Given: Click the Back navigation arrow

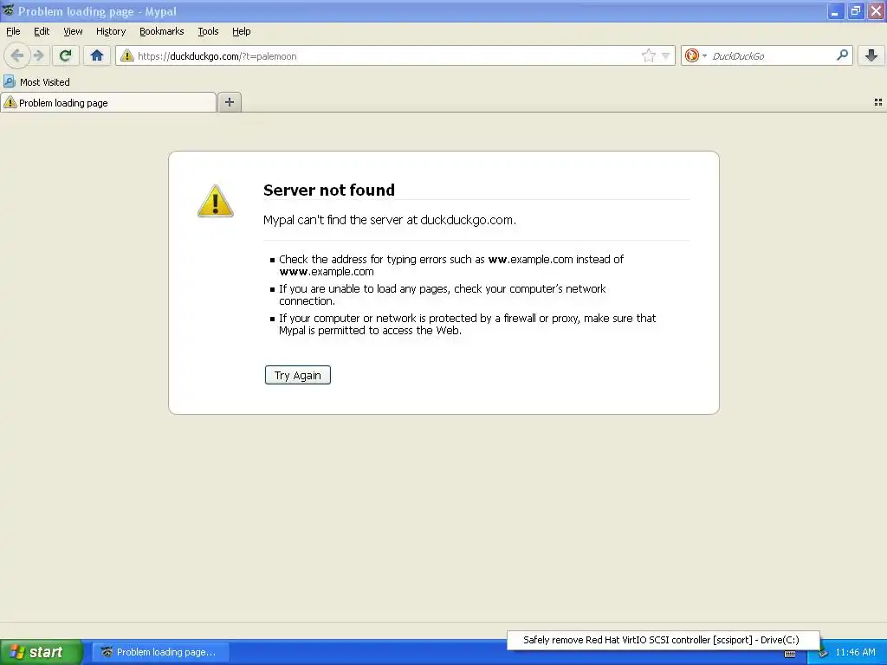Looking at the screenshot, I should 17,55.
